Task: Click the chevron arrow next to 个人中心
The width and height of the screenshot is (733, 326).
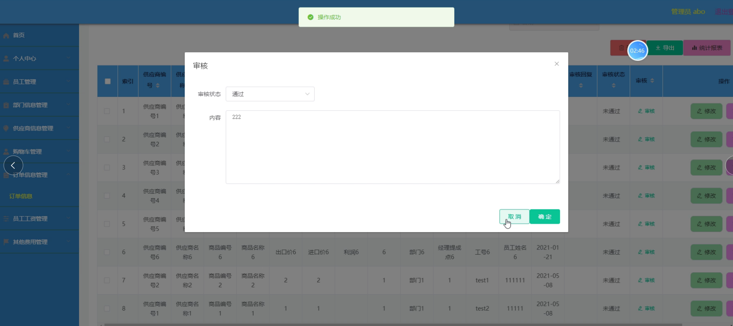Action: click(x=69, y=58)
